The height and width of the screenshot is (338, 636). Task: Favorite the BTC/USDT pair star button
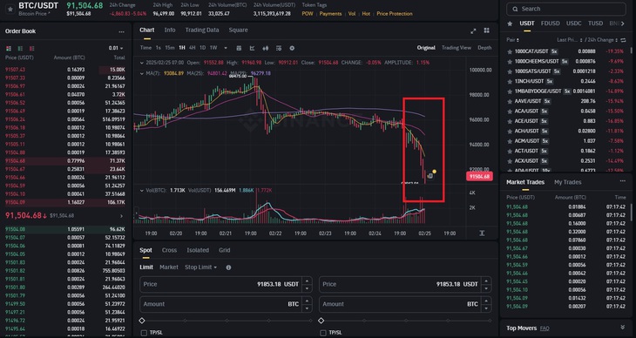click(x=10, y=9)
